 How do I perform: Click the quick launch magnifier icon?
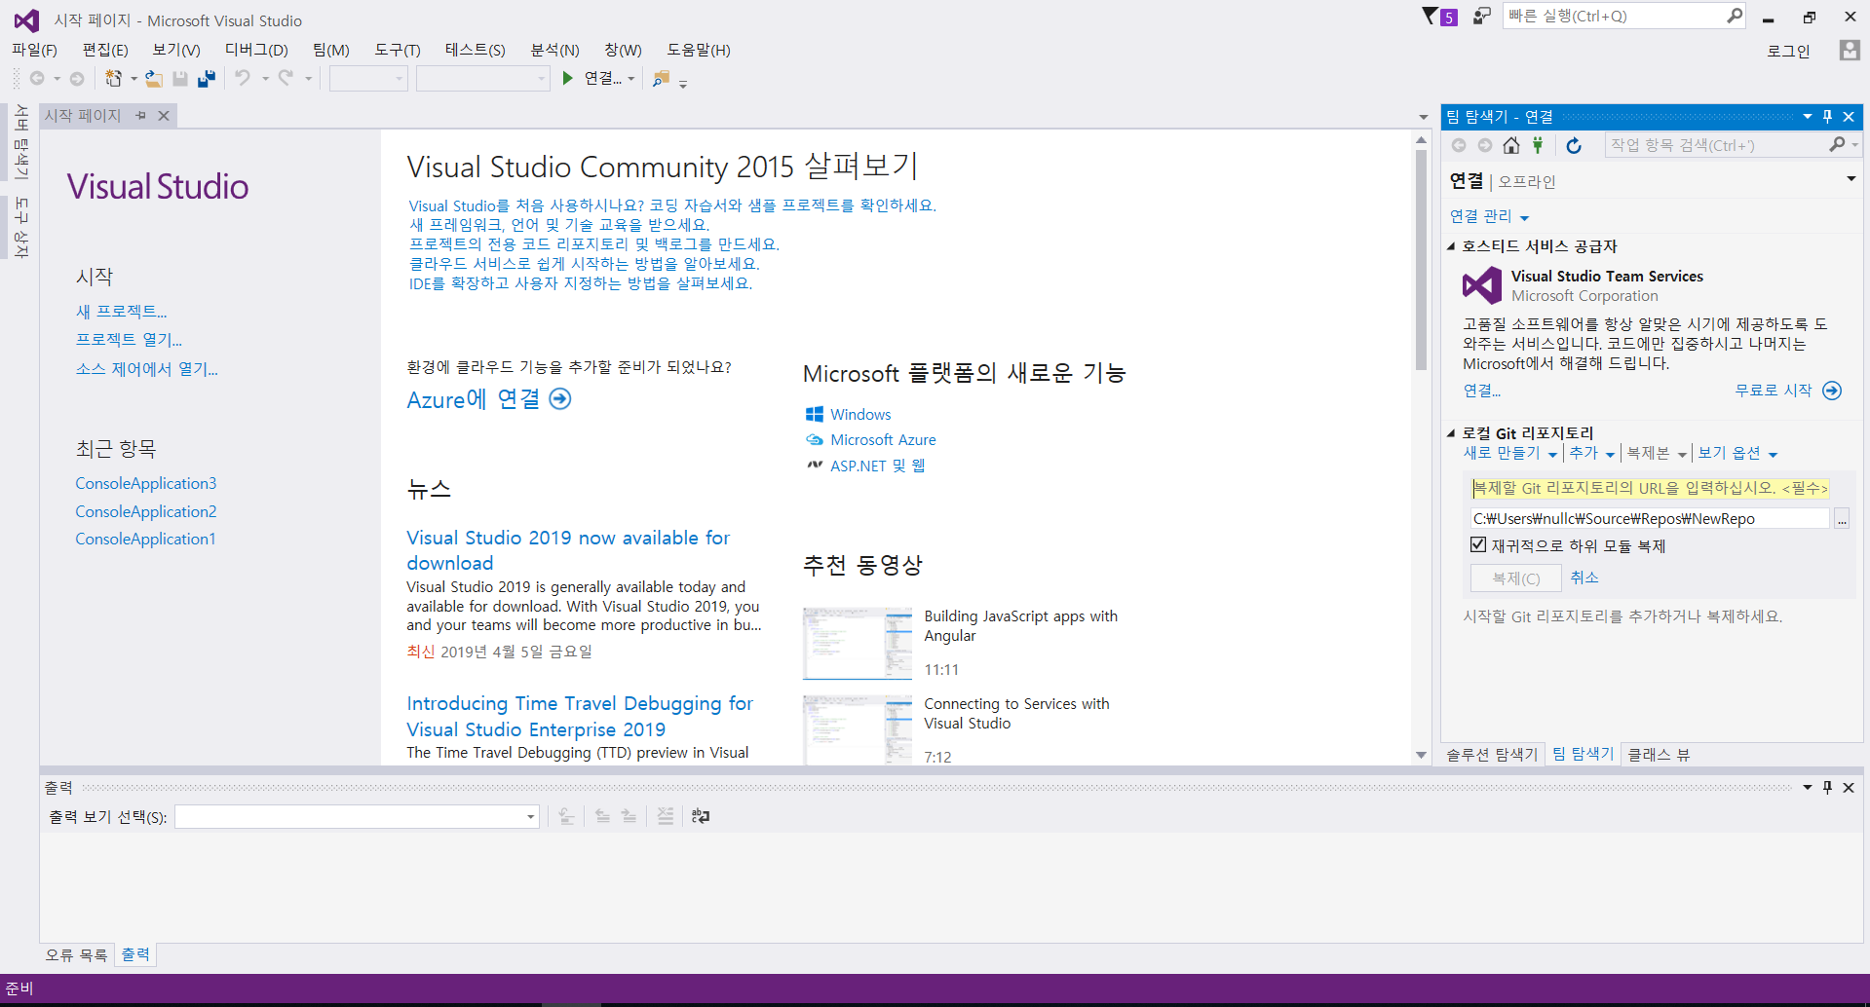[x=1735, y=16]
